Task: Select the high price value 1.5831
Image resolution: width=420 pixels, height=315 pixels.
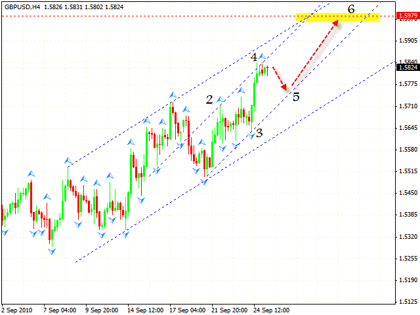Action: 73,7
